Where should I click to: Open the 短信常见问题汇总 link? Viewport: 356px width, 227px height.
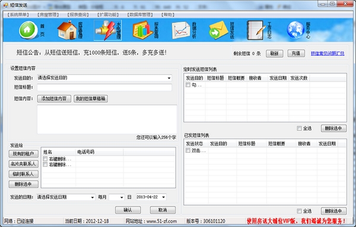coord(328,53)
